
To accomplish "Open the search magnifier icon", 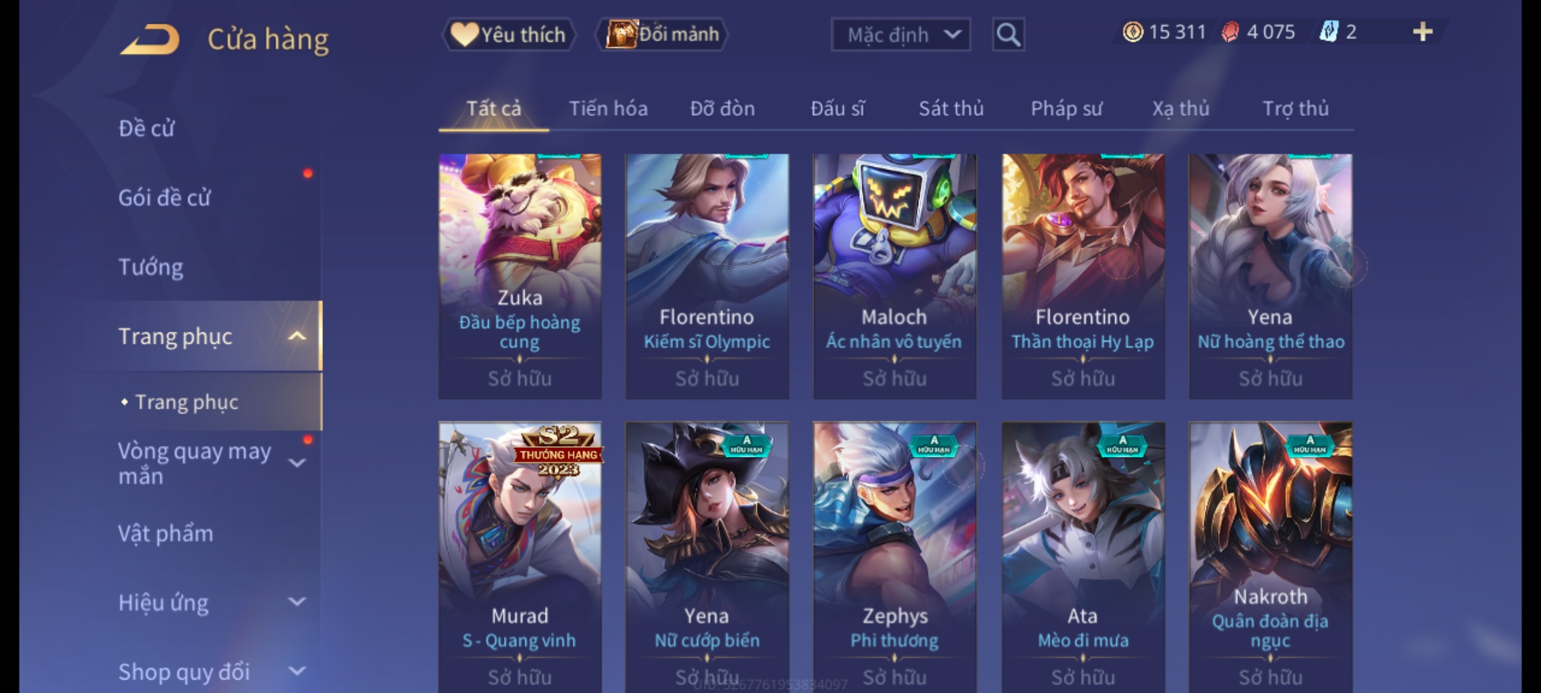I will (x=1008, y=35).
